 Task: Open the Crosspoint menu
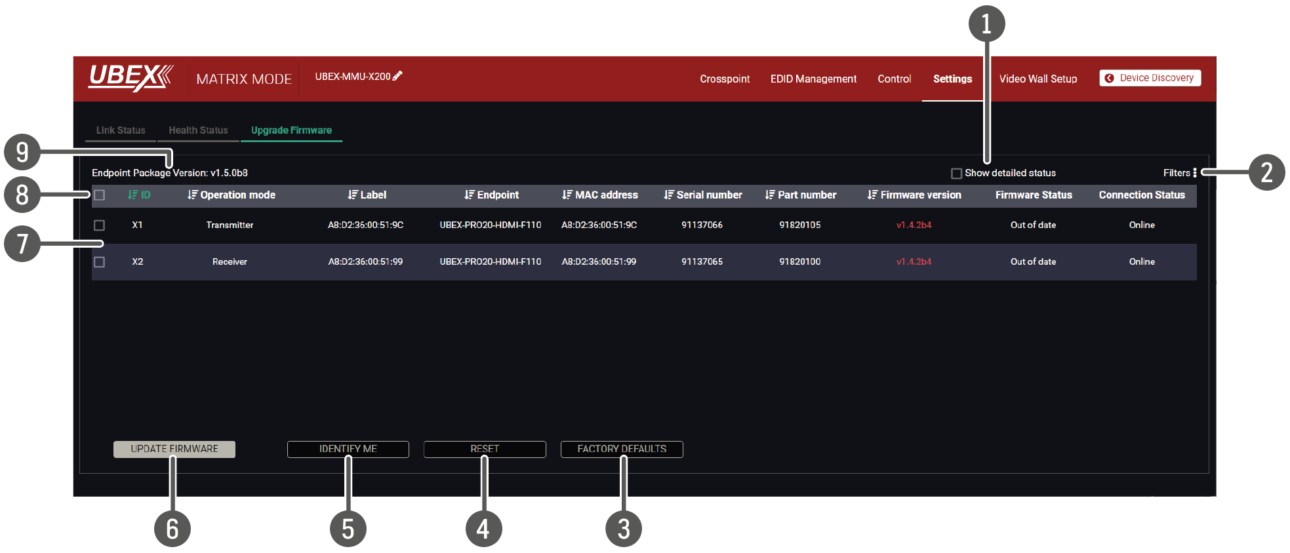click(725, 79)
